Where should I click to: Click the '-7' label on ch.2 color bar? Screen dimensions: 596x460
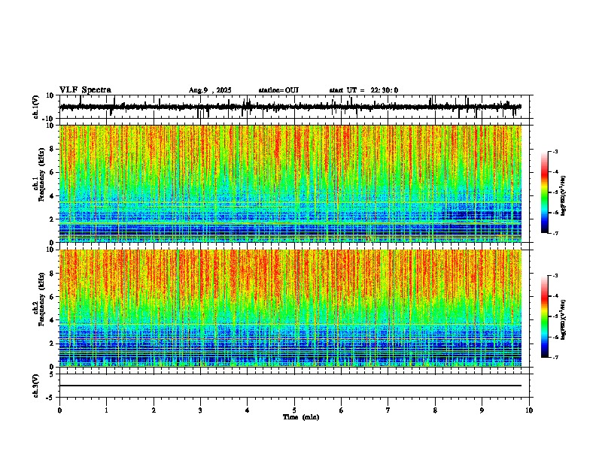pyautogui.click(x=555, y=357)
